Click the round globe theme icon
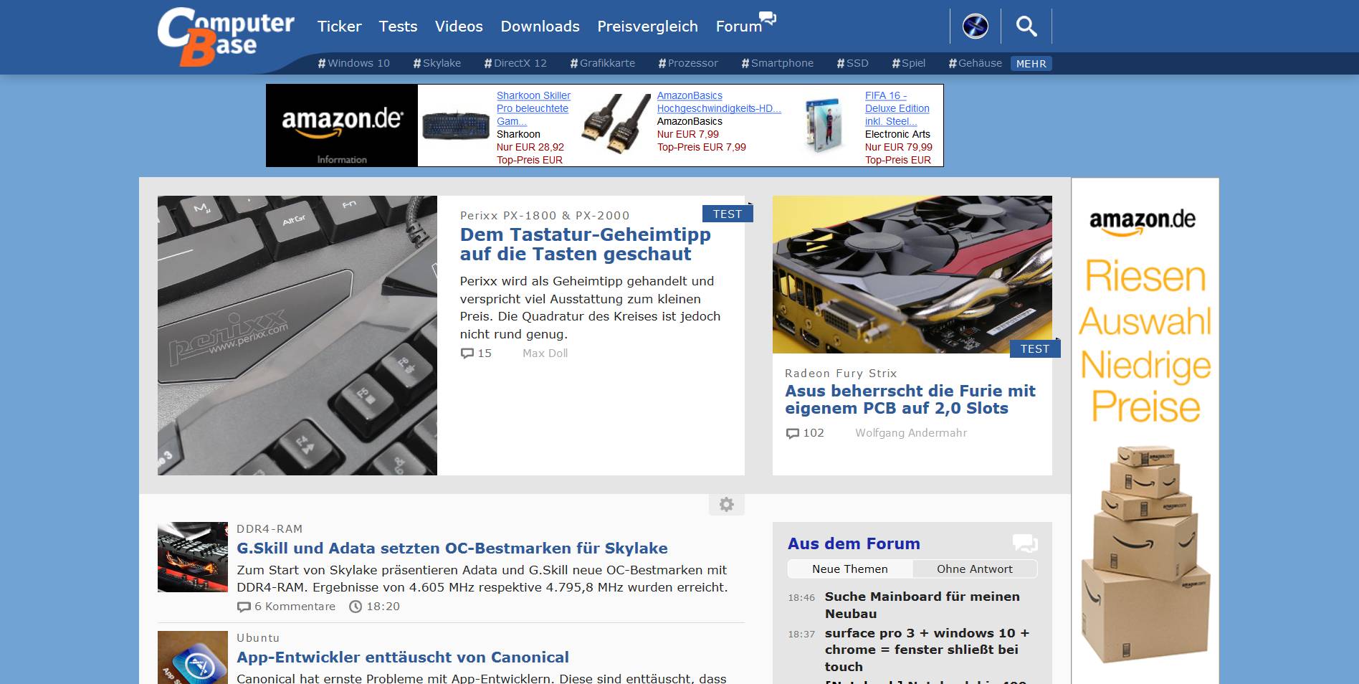 [x=975, y=27]
